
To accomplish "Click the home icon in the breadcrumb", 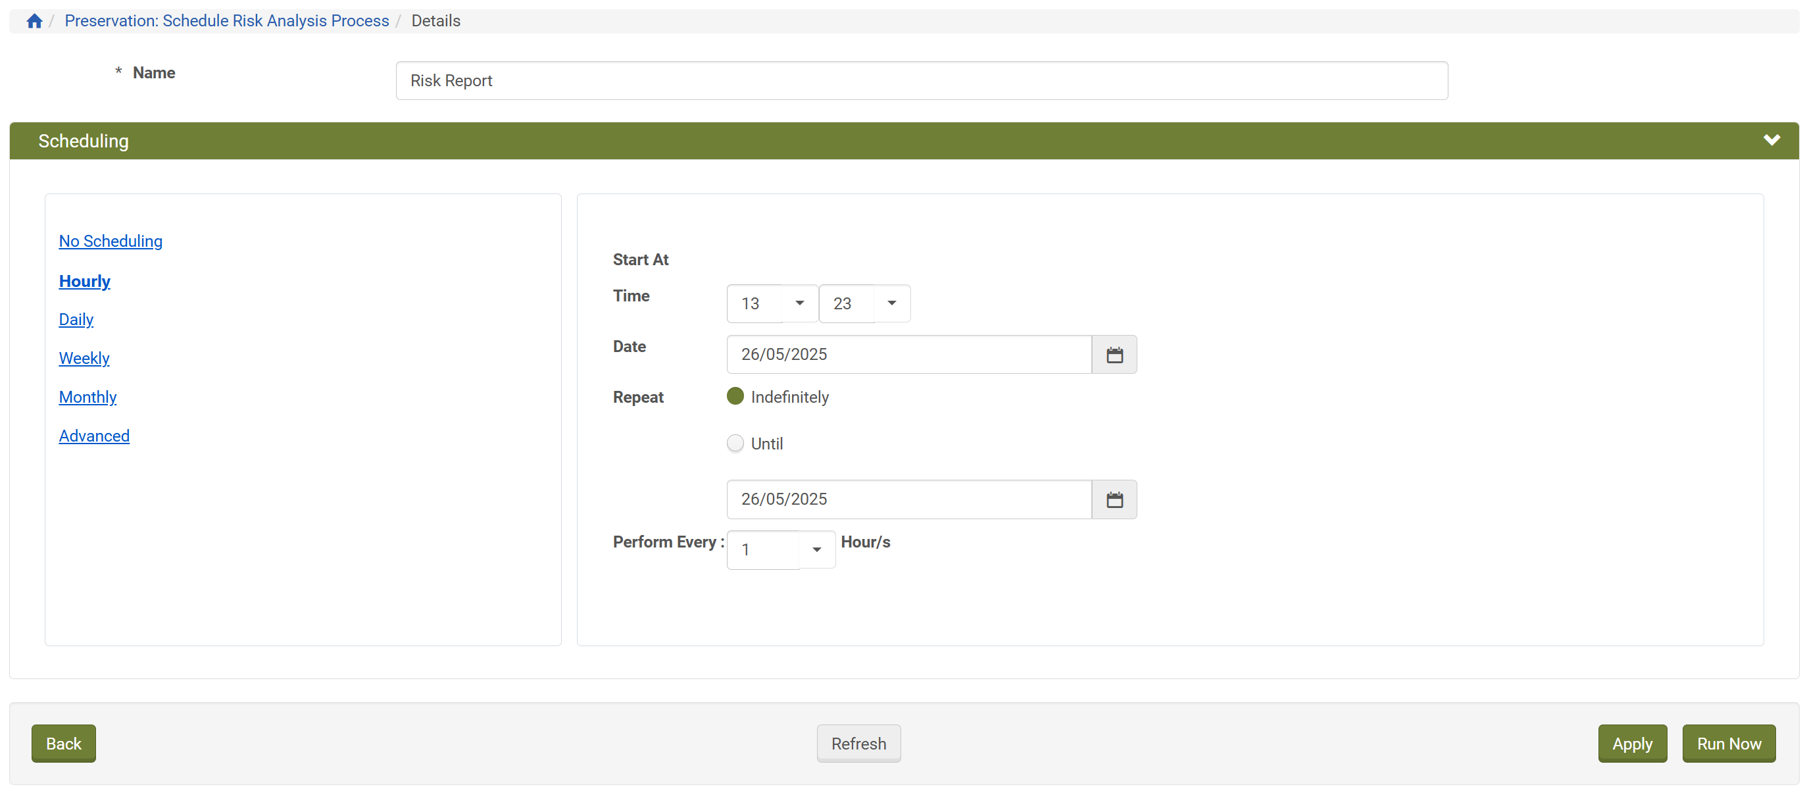I will [x=34, y=20].
